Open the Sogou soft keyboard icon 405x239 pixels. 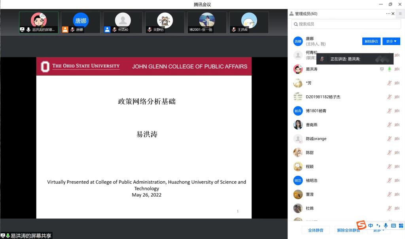click(393, 226)
